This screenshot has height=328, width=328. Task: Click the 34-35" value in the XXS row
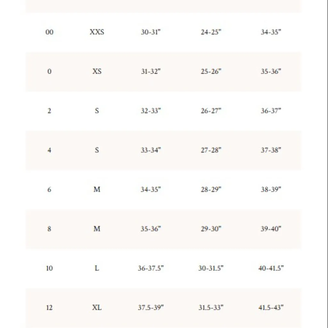[271, 32]
